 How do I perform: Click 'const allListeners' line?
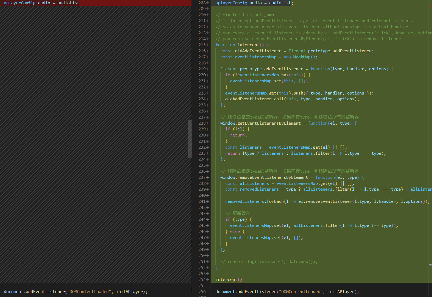point(289,183)
